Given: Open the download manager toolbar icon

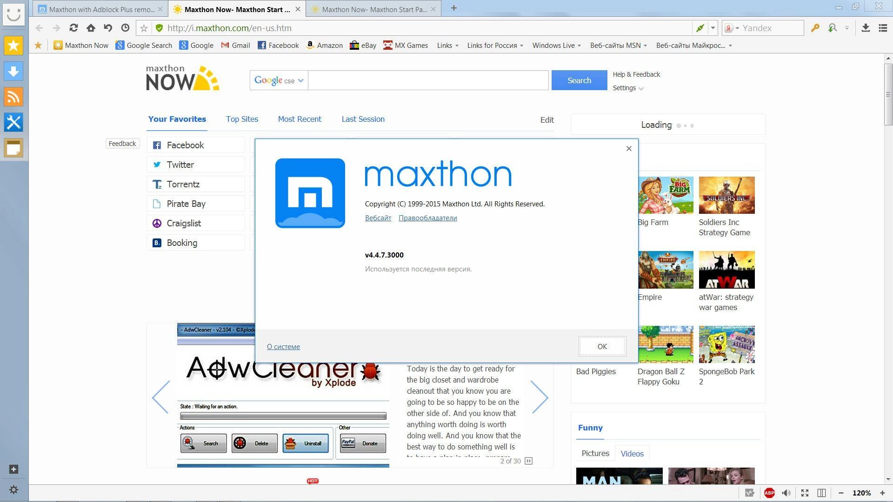Looking at the screenshot, I should click(x=866, y=28).
